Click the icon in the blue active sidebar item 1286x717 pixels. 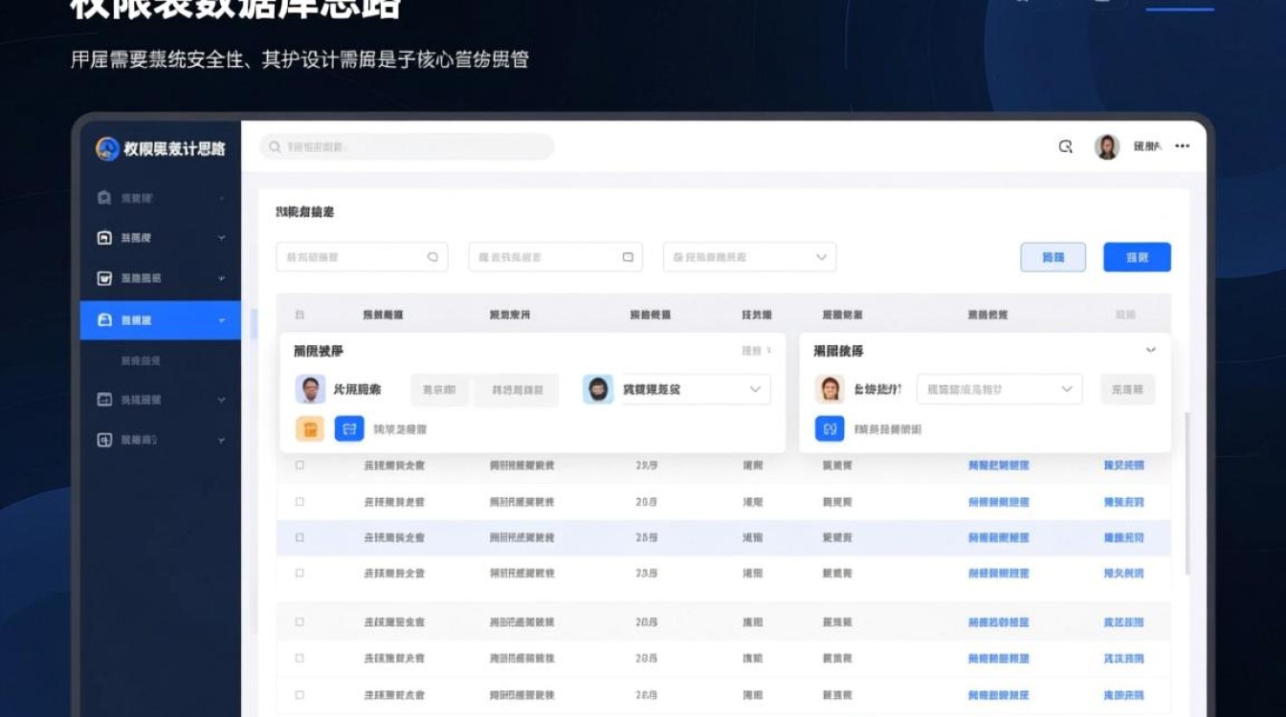(105, 320)
